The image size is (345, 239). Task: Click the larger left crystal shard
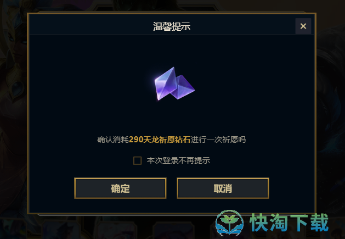[x=166, y=84]
